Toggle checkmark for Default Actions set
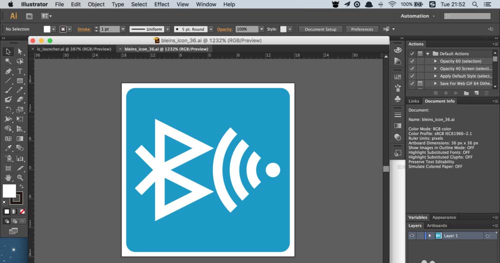The height and width of the screenshot is (263, 500). tap(412, 54)
